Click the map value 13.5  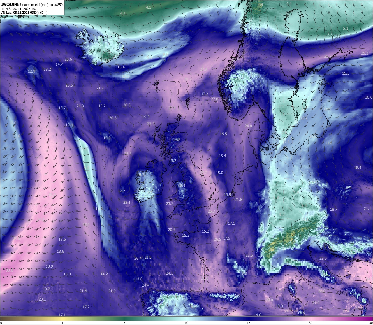tap(148, 257)
